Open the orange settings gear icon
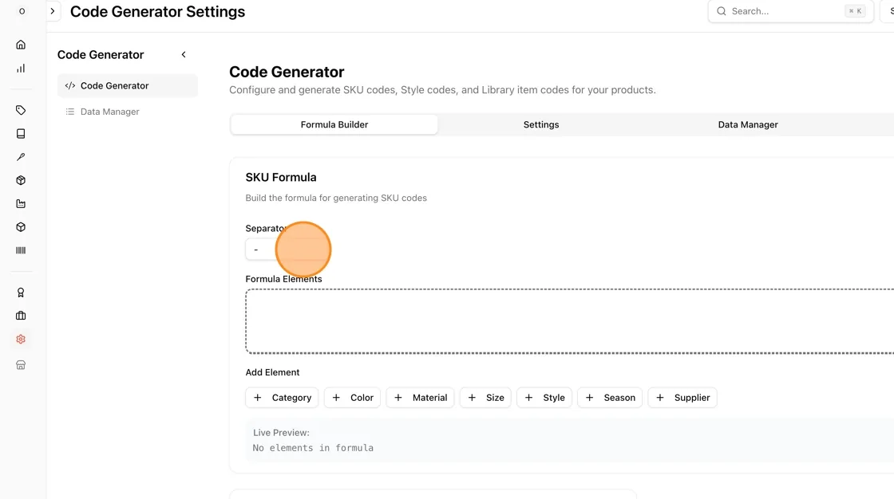The height and width of the screenshot is (499, 894). pyautogui.click(x=21, y=339)
